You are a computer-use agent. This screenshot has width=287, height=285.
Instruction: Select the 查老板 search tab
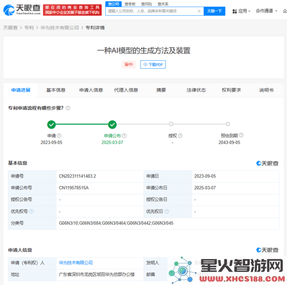(x=130, y=4)
